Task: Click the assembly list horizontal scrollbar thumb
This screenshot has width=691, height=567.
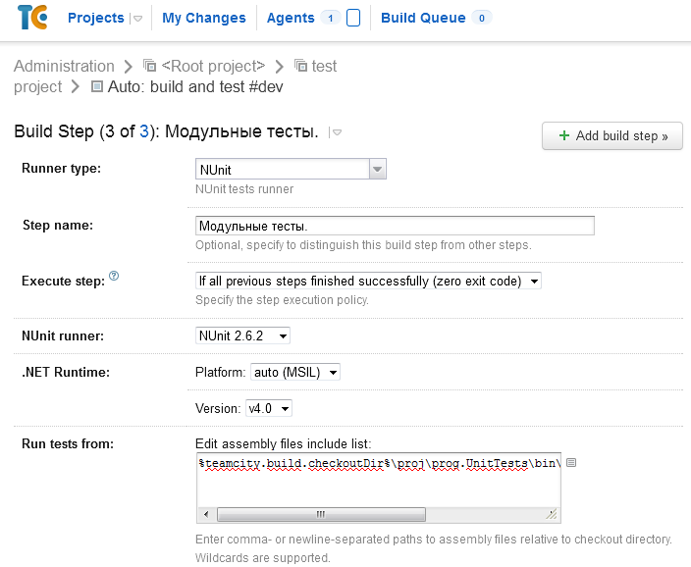Action: tap(320, 514)
